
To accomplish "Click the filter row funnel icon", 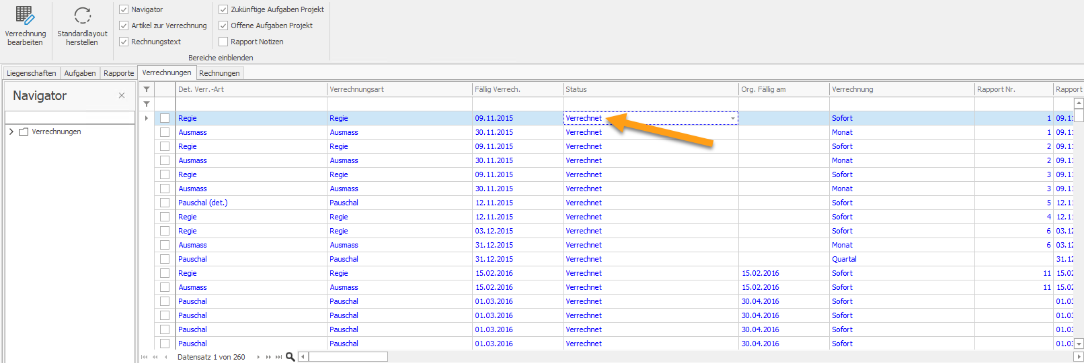I will [147, 104].
